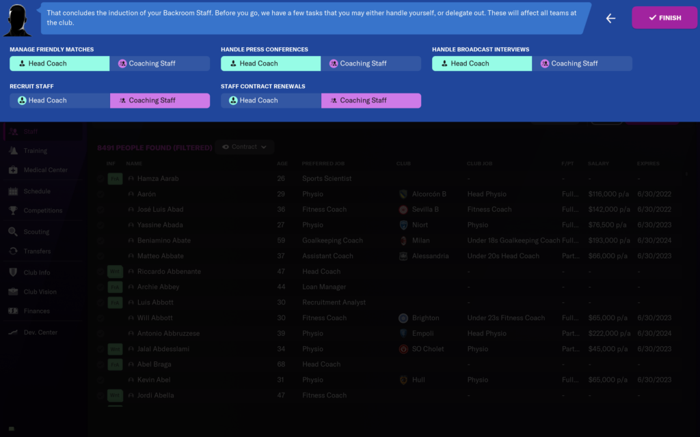Sort the staff list by Salary column
This screenshot has width=700, height=437.
click(597, 164)
